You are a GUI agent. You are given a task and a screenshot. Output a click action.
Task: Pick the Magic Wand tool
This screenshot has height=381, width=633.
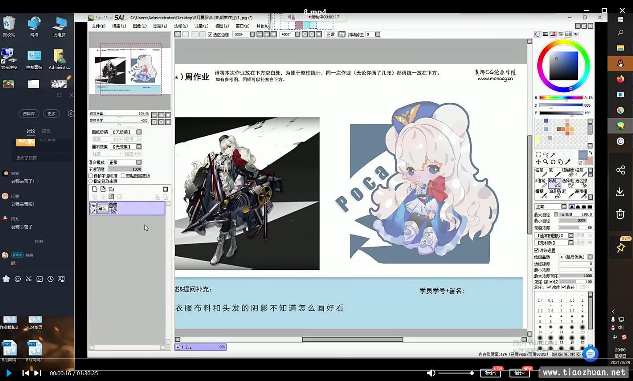click(553, 155)
